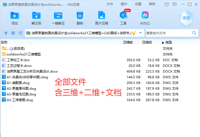Go up one directory level arrow
Image resolution: width=200 pixels, height=137 pixels.
click(6, 33)
